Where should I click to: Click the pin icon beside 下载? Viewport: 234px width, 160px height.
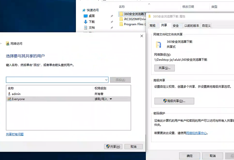112,22
